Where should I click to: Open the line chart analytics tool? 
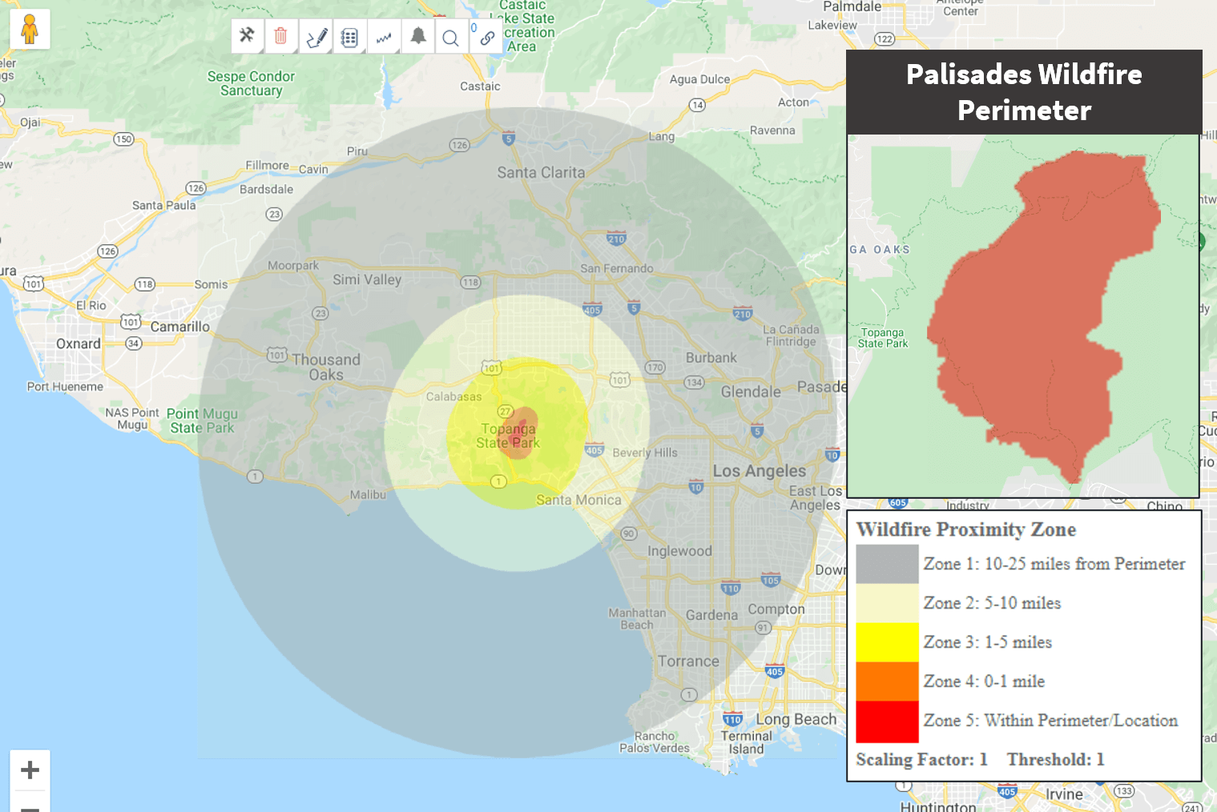tap(384, 37)
